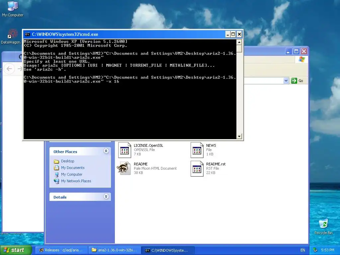Click the Windows flag logo in Explorer

[x=301, y=59]
